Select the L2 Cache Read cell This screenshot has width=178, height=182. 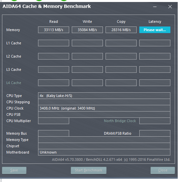pos(54,56)
